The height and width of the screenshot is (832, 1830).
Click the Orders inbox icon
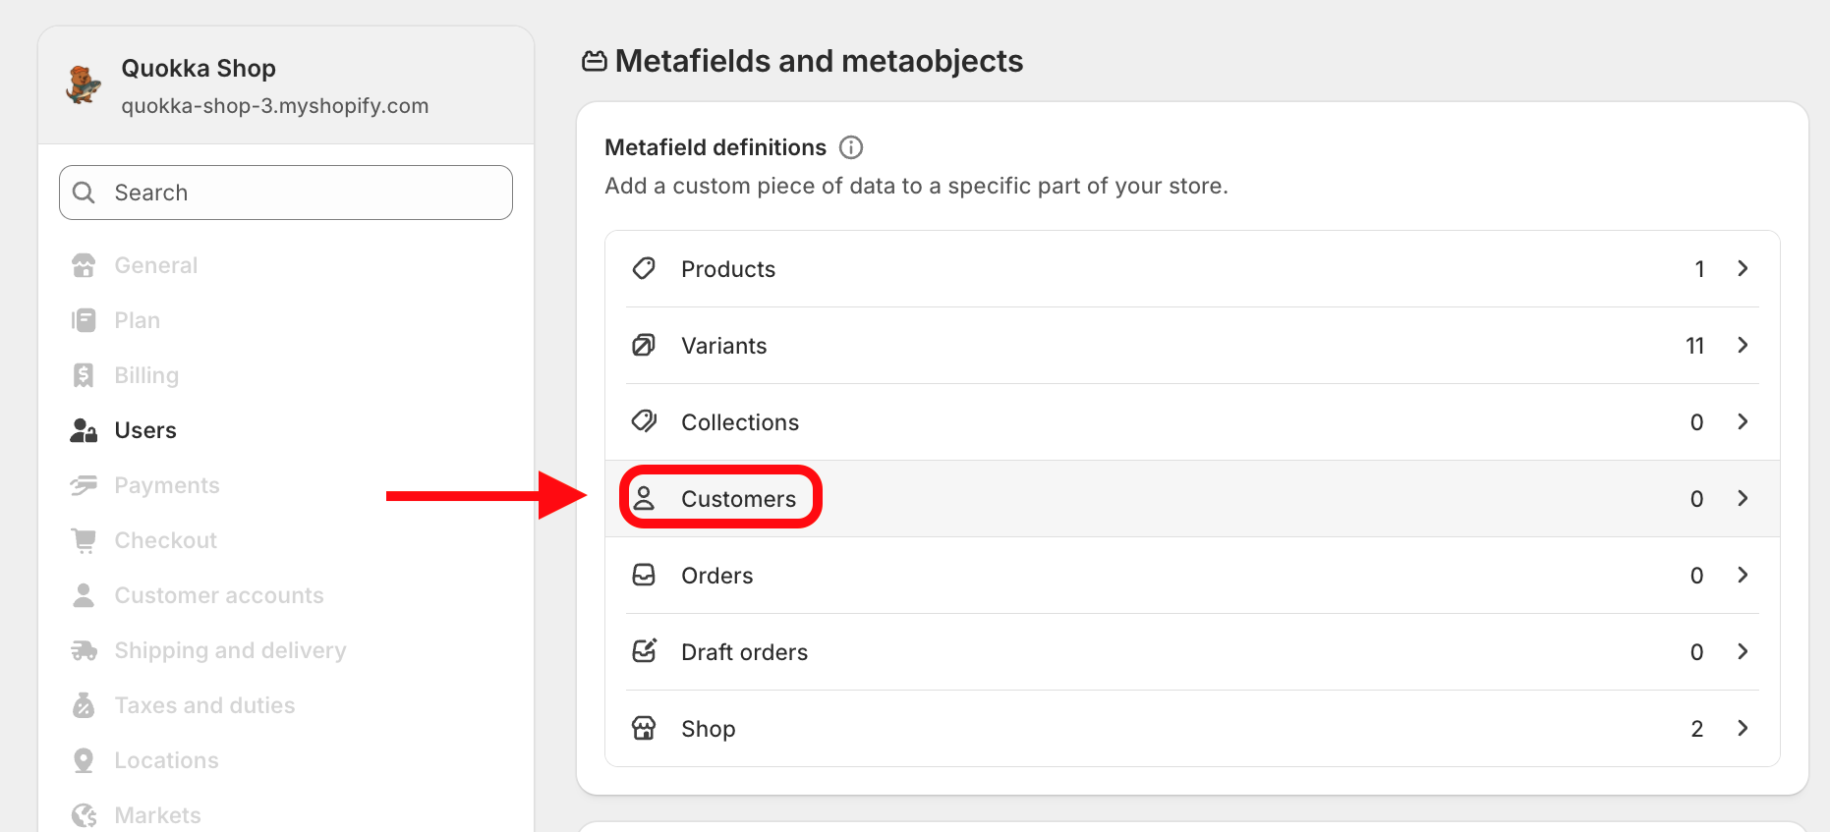pyautogui.click(x=644, y=575)
